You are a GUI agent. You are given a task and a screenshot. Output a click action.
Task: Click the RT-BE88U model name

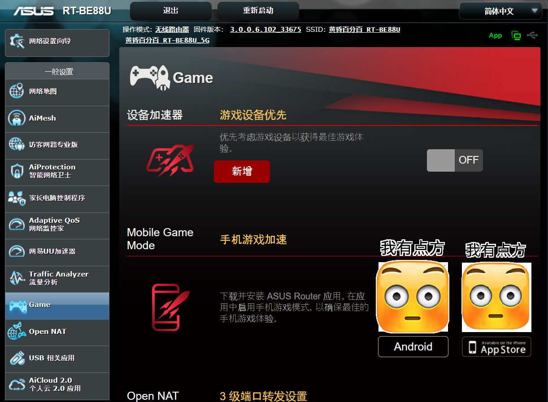[87, 11]
